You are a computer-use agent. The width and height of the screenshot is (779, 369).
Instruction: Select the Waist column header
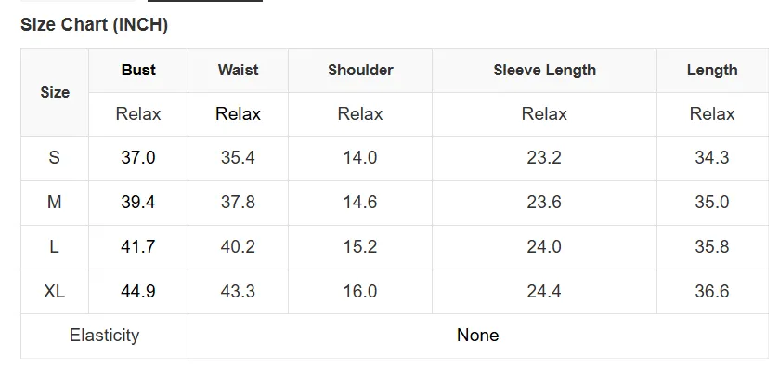[x=238, y=70]
